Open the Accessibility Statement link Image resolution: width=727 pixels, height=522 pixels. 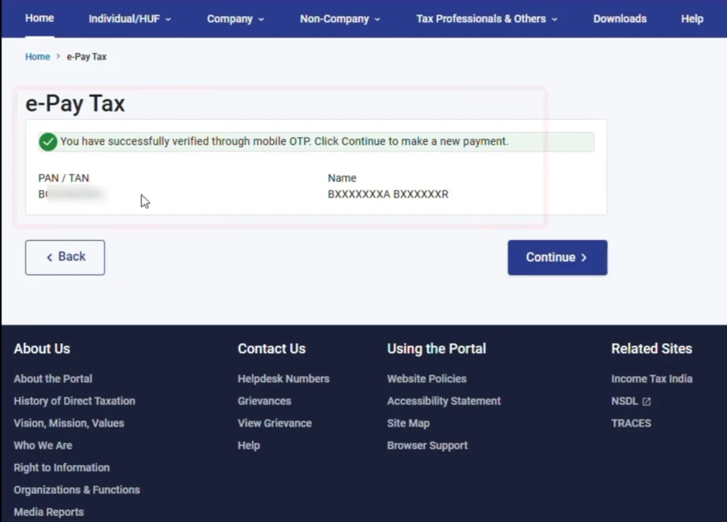[x=444, y=401]
